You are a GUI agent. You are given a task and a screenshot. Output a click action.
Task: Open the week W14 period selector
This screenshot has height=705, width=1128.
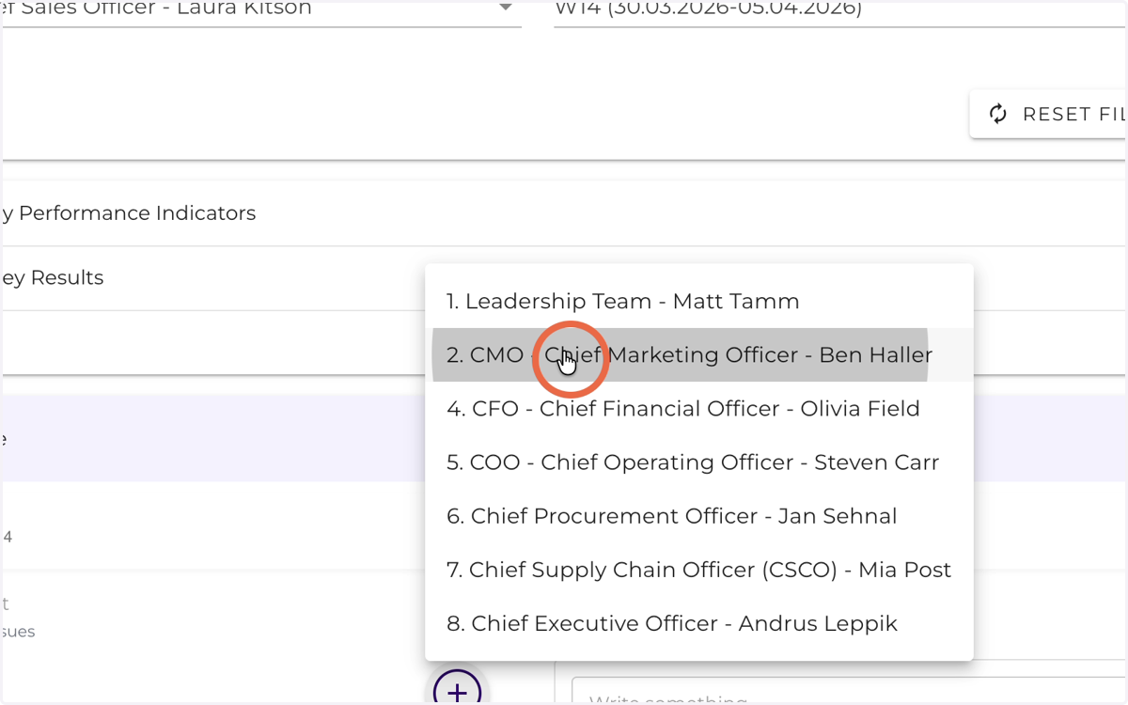839,11
